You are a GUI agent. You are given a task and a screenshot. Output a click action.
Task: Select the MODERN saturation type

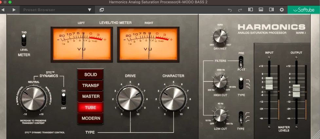pyautogui.click(x=90, y=118)
